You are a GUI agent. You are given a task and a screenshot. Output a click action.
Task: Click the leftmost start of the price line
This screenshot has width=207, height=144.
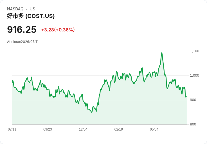point(12,83)
